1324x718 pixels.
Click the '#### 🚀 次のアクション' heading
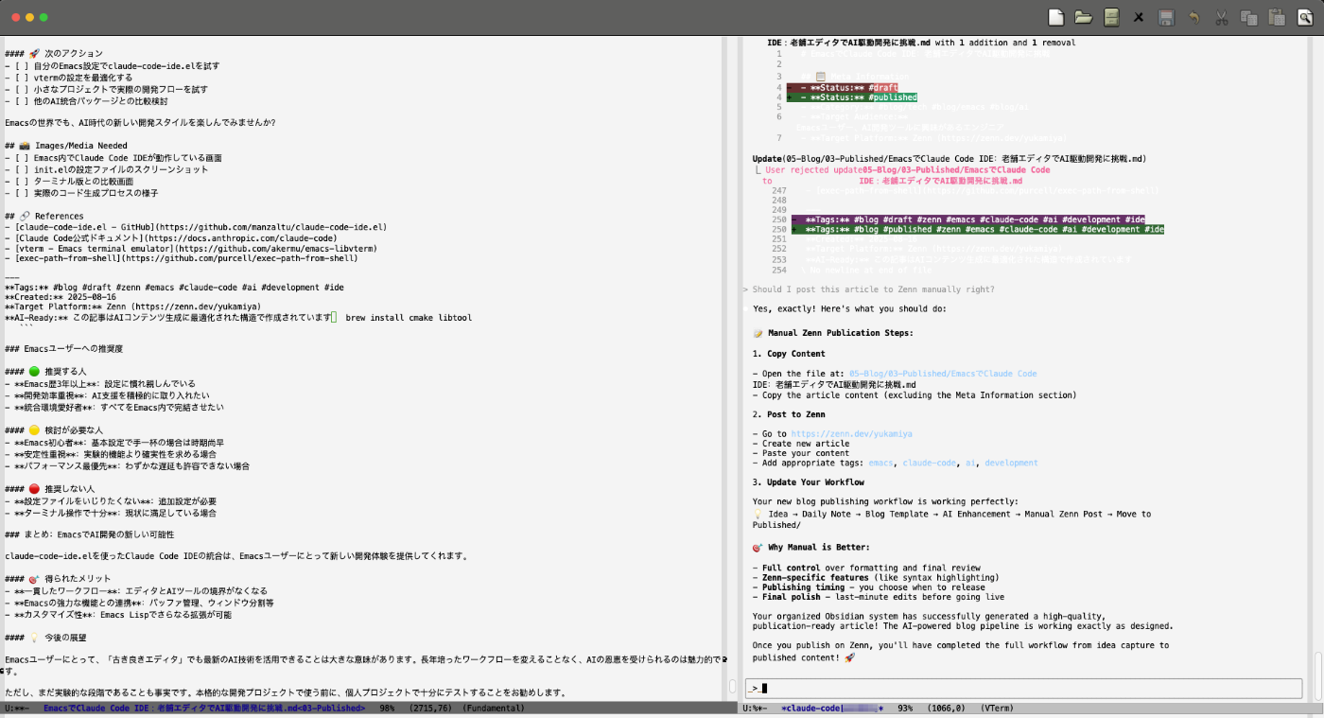pyautogui.click(x=54, y=54)
